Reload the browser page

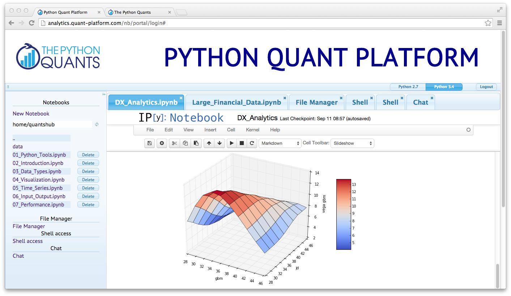[x=32, y=23]
